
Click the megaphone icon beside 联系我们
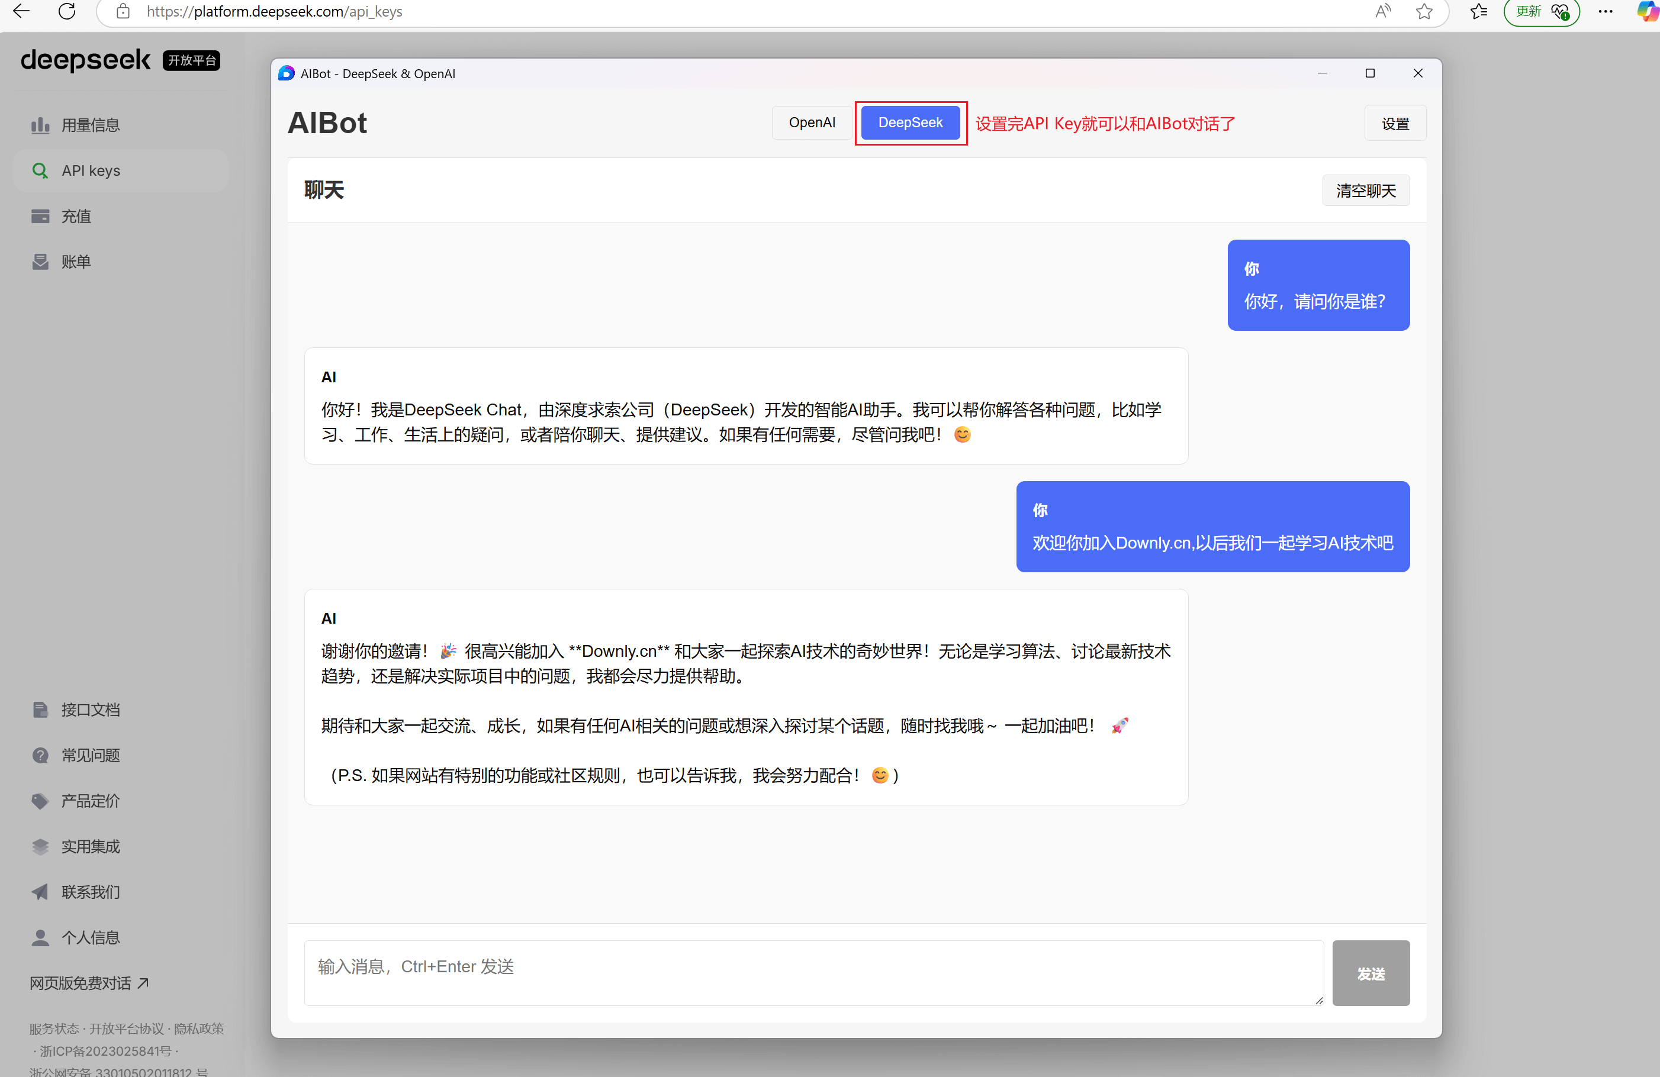(x=40, y=892)
